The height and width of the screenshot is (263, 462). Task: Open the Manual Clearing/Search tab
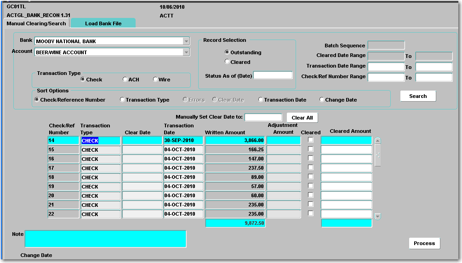tap(36, 23)
